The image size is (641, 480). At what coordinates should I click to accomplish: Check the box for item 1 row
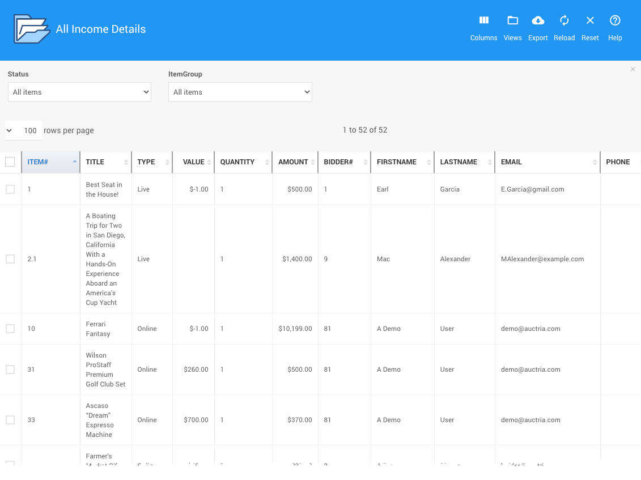point(10,189)
